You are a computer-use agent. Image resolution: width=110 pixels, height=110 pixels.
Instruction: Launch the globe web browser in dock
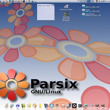pos(18,106)
